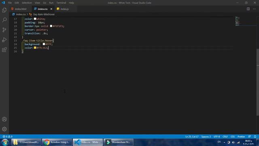Change encoding via UTF-8 indicator

tap(217, 137)
